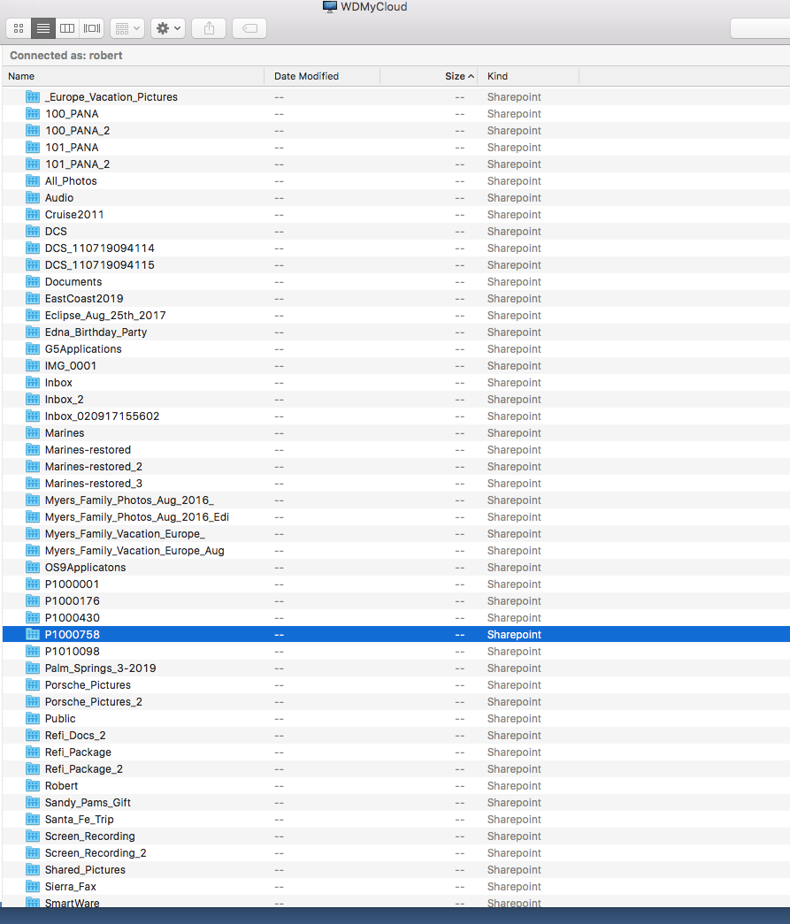The image size is (790, 924).
Task: Open the item arrangement dropdown
Action: coord(127,28)
